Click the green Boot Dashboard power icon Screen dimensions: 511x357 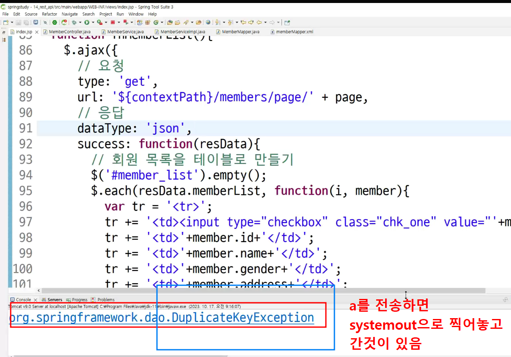tap(55, 23)
